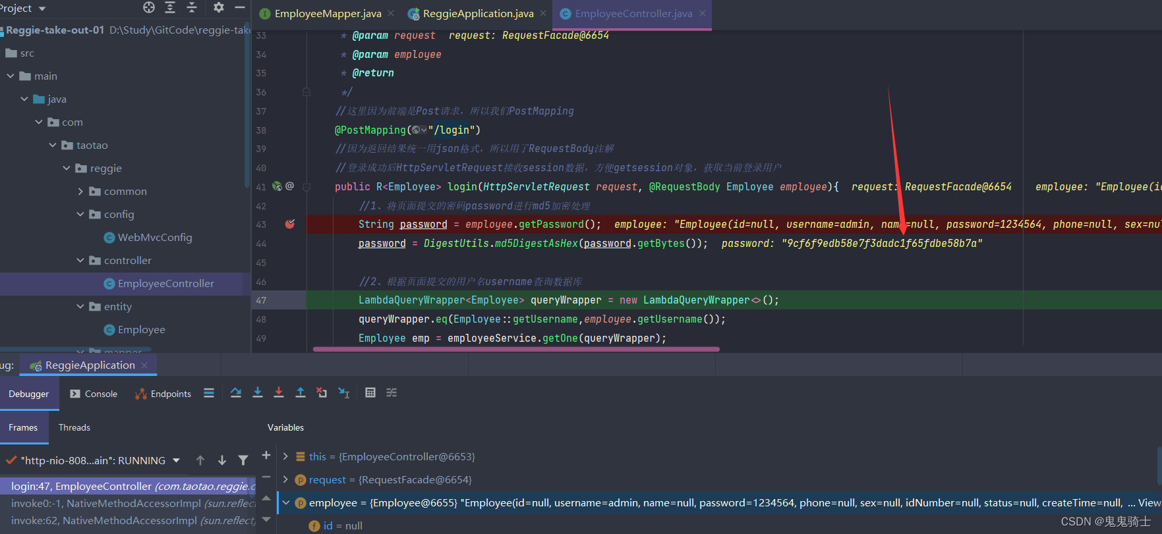Click the line 41 request mapping gutter icon
The width and height of the screenshot is (1162, 534).
(x=277, y=186)
